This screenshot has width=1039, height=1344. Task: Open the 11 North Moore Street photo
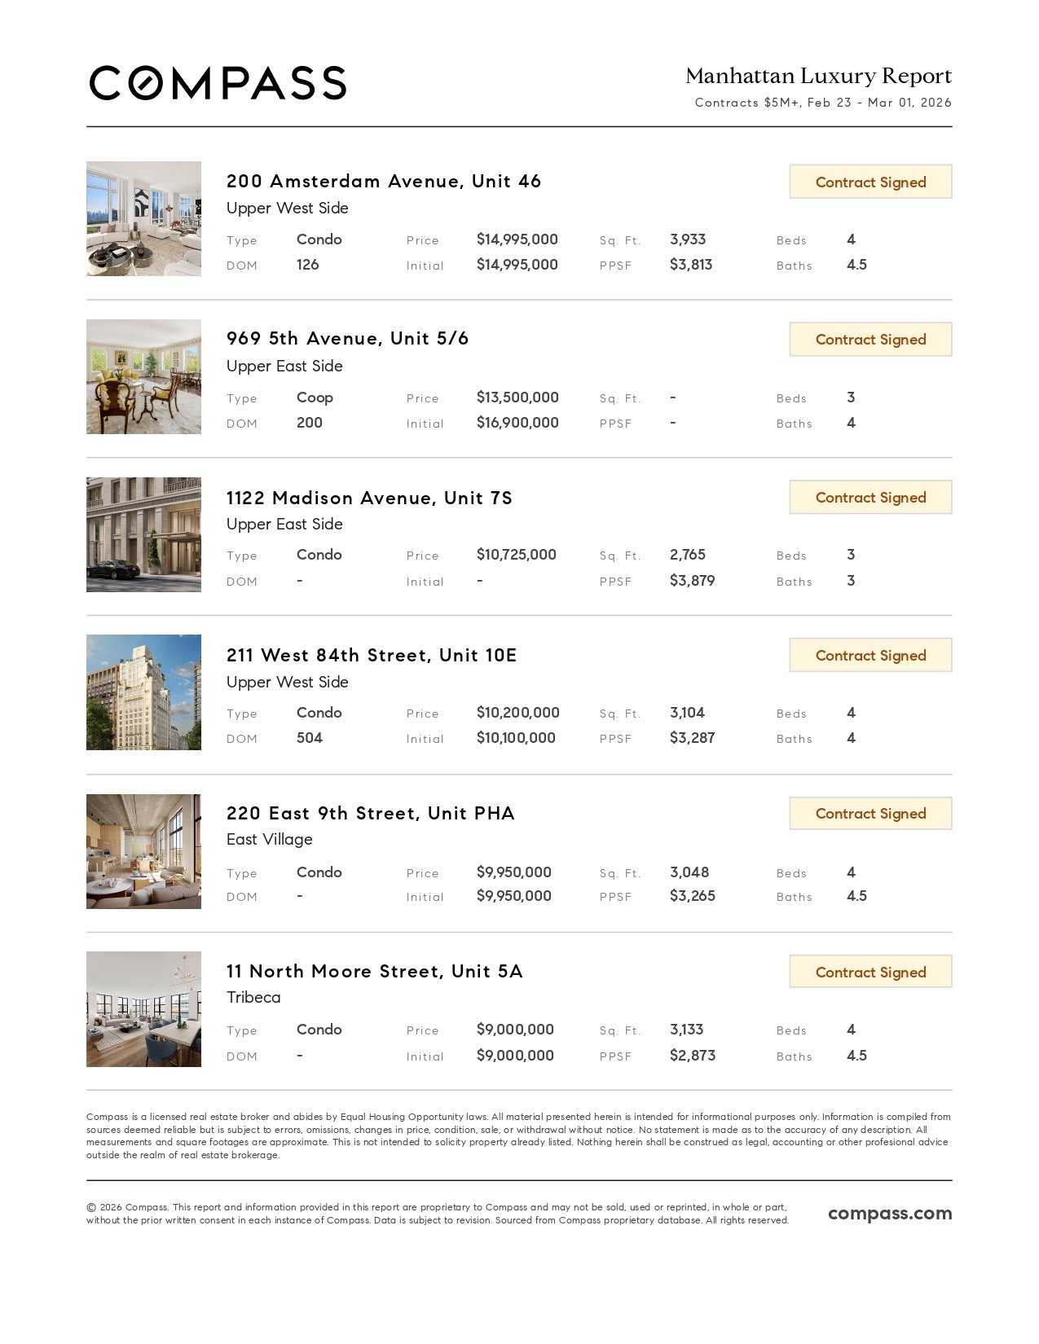coord(143,1009)
